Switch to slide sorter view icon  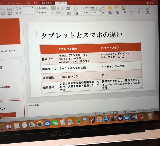pos(120,112)
